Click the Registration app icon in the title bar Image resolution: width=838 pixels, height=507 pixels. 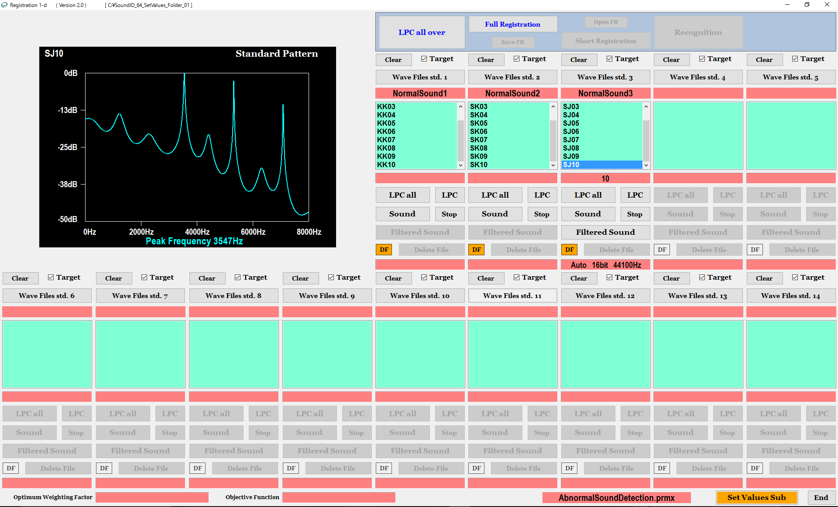tap(4, 5)
